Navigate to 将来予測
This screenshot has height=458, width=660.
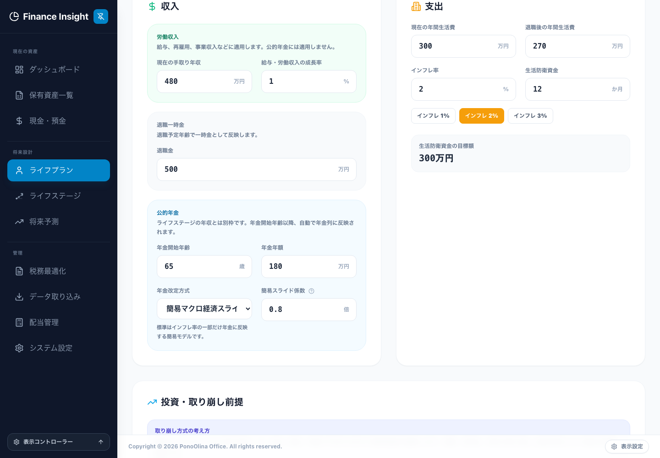click(59, 222)
